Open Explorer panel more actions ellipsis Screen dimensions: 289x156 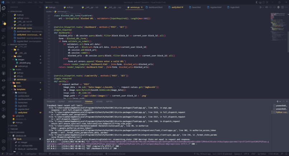[x=40, y=7]
